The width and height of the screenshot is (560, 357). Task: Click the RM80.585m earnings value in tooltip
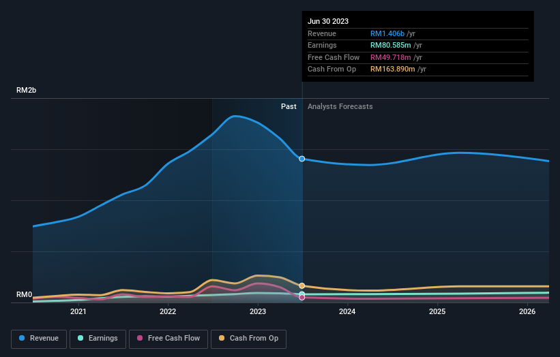coord(390,45)
